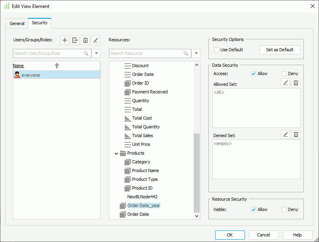Delete selected user via trash icon
This screenshot has width=319, height=242.
[85, 40]
